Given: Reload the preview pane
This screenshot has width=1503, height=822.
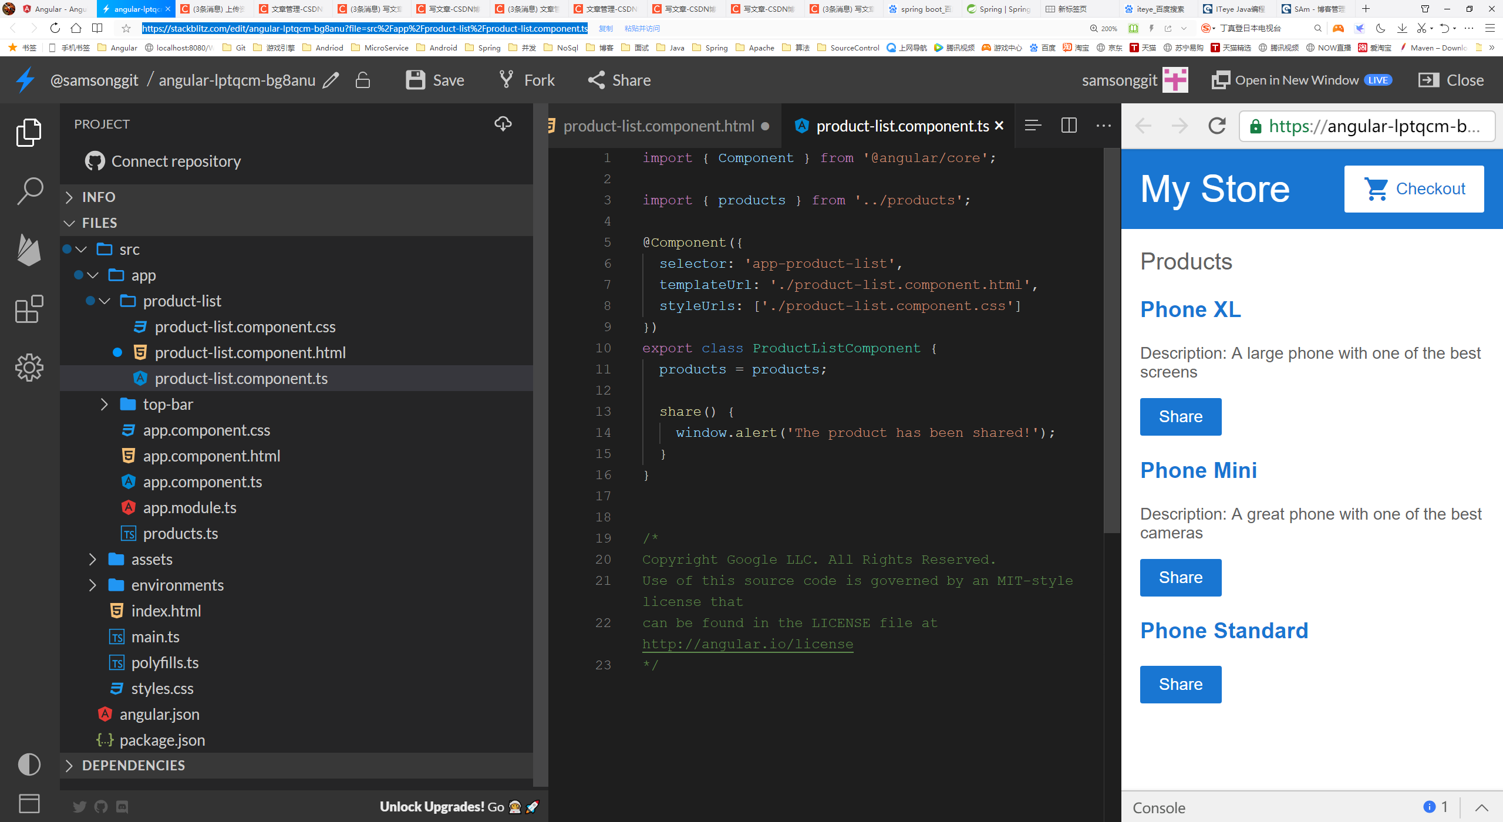Looking at the screenshot, I should 1217,126.
